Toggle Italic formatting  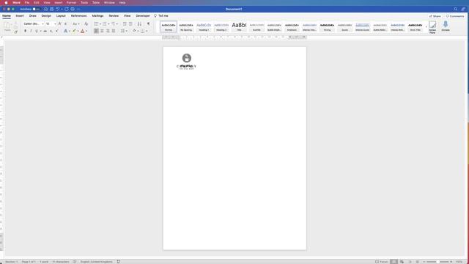click(x=31, y=31)
